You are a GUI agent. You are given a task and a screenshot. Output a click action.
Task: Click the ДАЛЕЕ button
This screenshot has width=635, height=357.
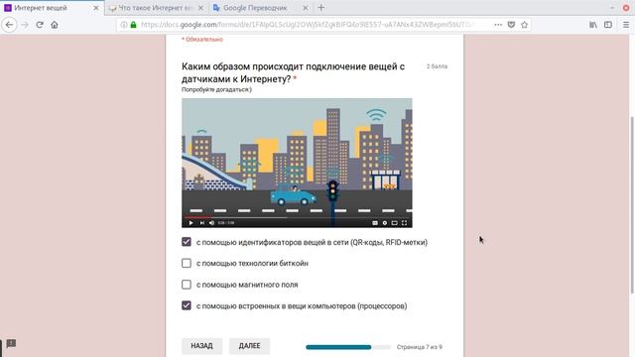(249, 346)
